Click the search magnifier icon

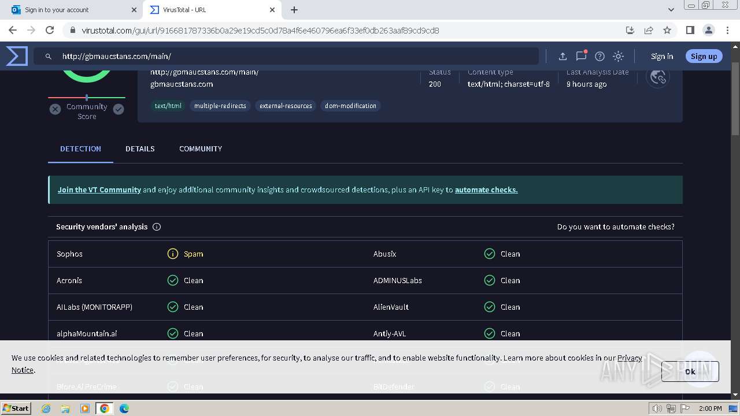click(x=49, y=56)
